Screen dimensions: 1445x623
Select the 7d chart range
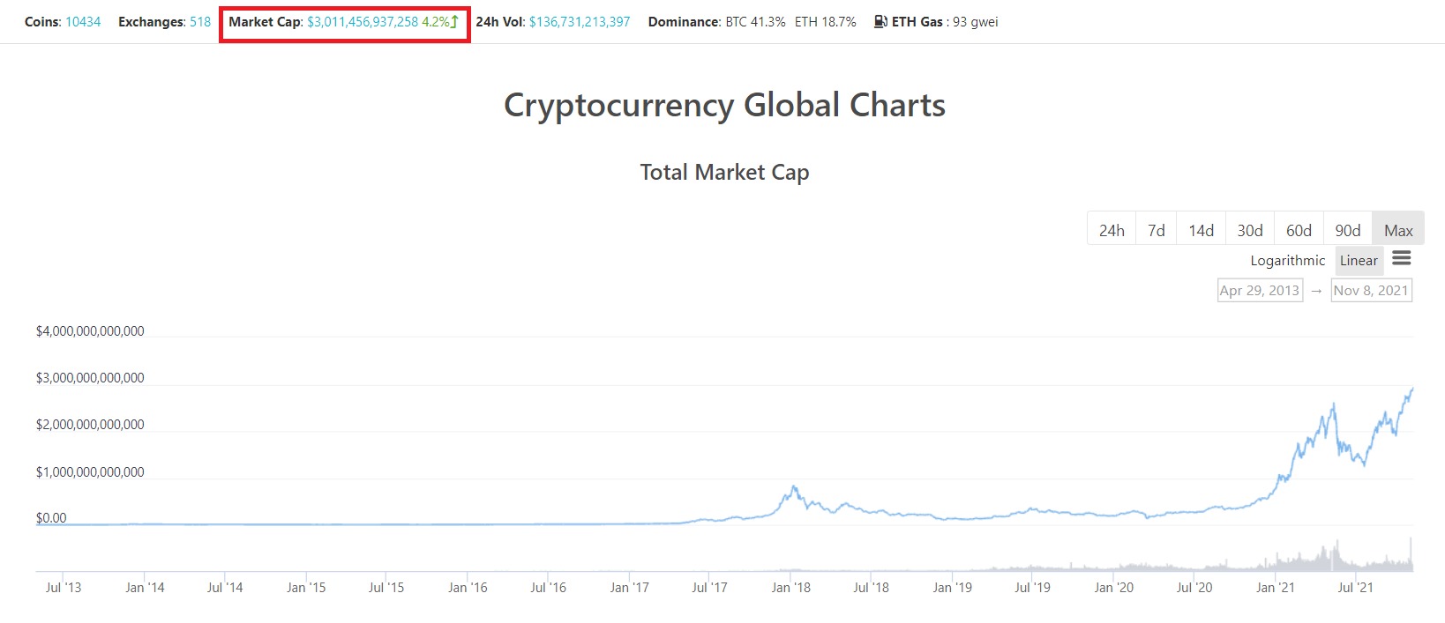[x=1156, y=229]
